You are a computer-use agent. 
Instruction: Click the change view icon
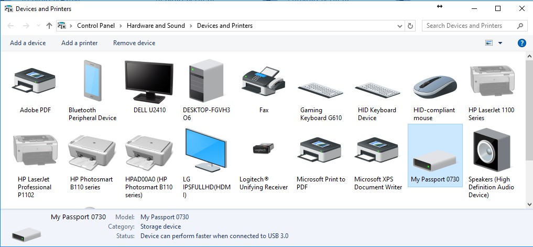[x=489, y=43]
